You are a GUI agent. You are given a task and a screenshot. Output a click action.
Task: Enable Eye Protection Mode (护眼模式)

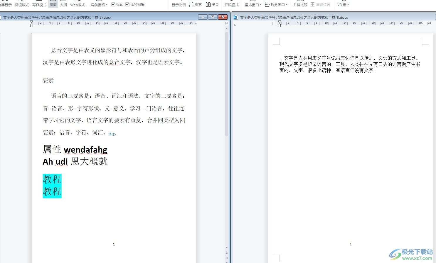(x=232, y=5)
